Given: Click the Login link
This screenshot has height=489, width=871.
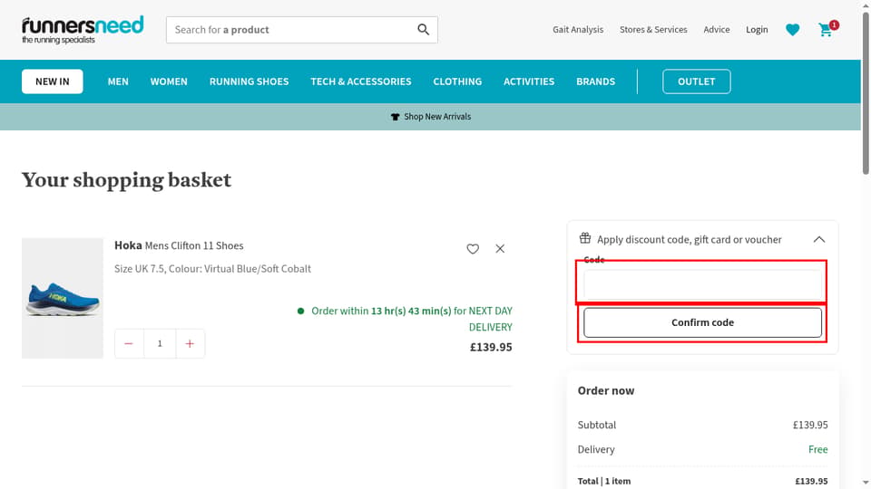Looking at the screenshot, I should click(757, 30).
